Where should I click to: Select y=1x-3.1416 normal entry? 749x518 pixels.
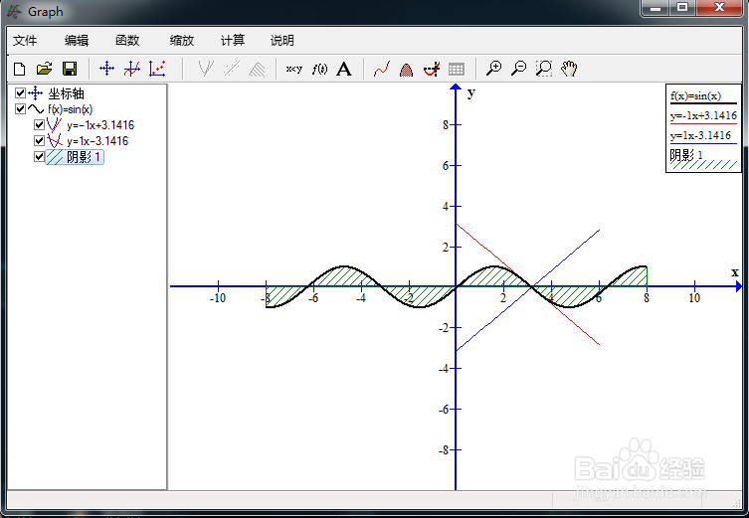tap(97, 141)
